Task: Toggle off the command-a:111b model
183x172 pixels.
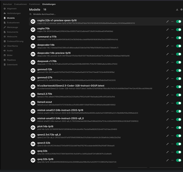Action: pos(179,38)
